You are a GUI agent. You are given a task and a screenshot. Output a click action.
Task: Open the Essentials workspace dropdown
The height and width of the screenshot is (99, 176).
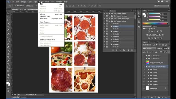click(x=162, y=6)
